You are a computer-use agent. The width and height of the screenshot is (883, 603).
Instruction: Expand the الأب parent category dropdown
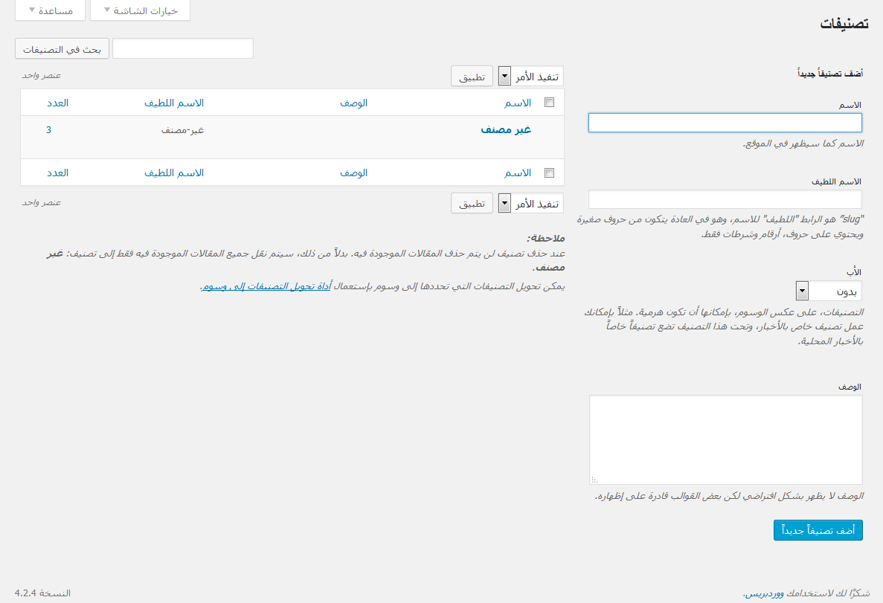point(829,290)
